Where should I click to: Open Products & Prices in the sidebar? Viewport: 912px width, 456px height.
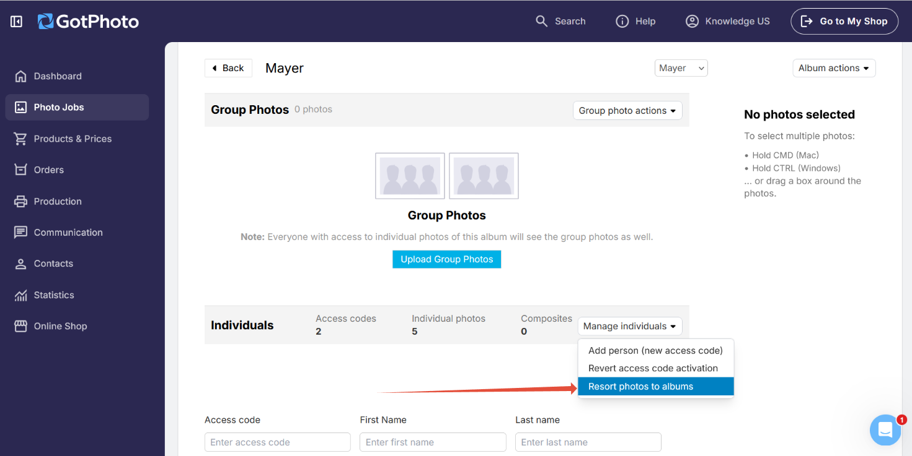(77, 139)
